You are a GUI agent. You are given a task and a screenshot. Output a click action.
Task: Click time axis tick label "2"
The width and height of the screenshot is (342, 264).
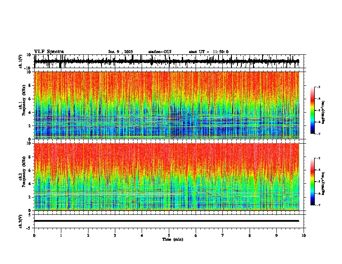[x=88, y=236]
